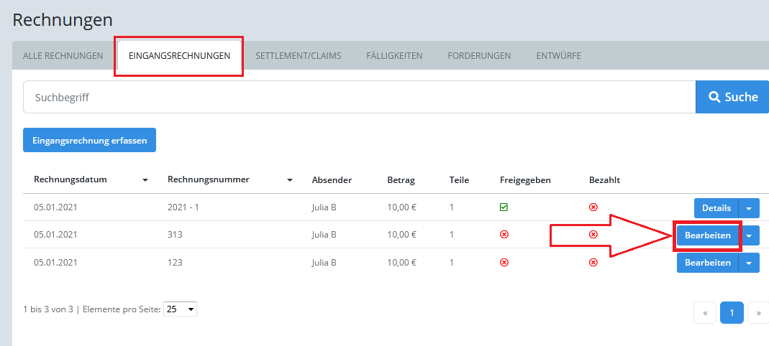
Task: Switch to the Settlement/Claims tab
Action: tap(299, 56)
